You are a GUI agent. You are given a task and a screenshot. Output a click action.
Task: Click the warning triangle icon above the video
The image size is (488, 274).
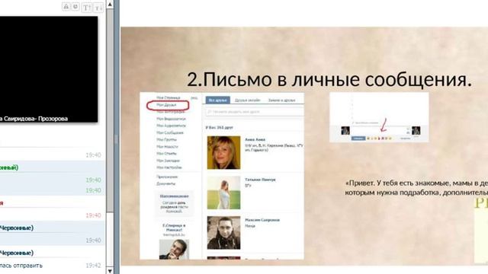coord(66,7)
